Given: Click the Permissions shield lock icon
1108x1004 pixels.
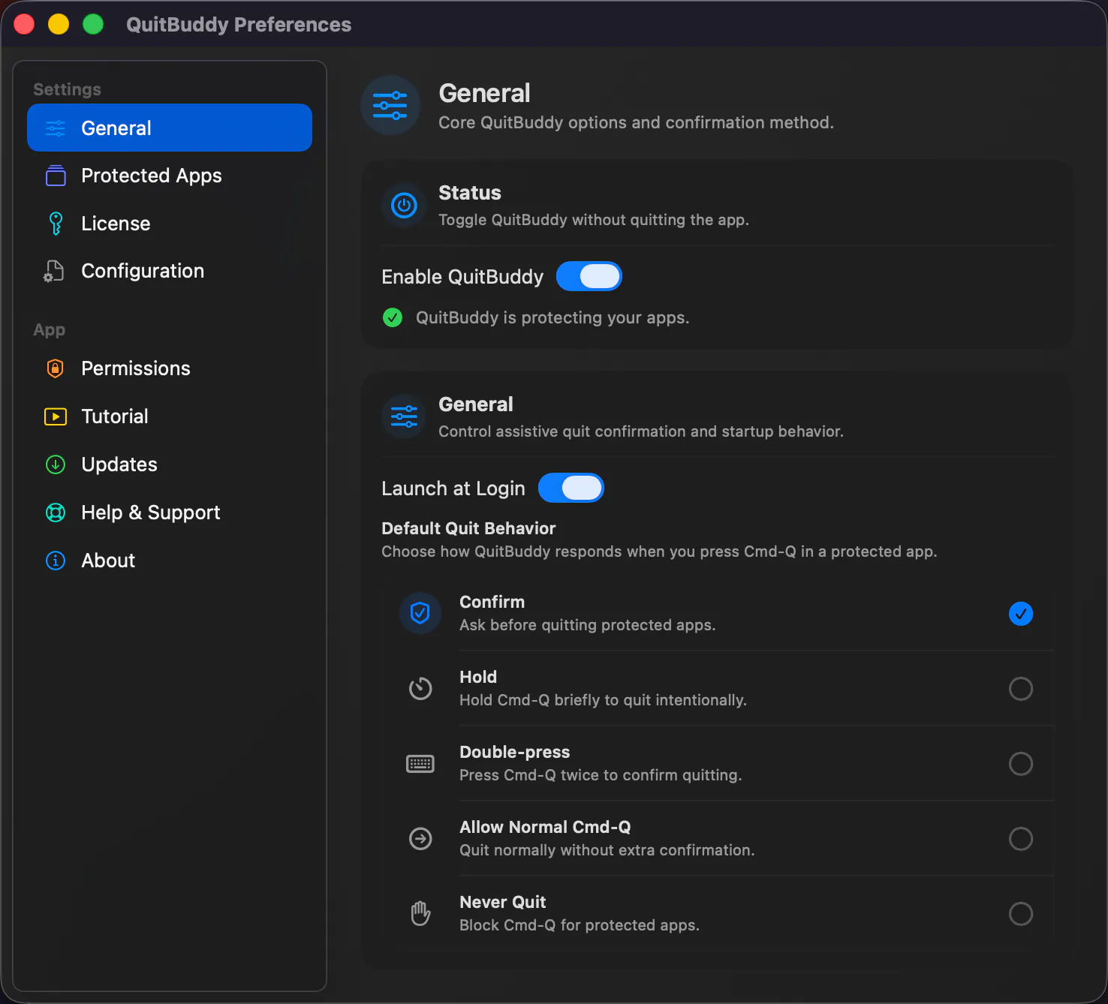Looking at the screenshot, I should 56,368.
